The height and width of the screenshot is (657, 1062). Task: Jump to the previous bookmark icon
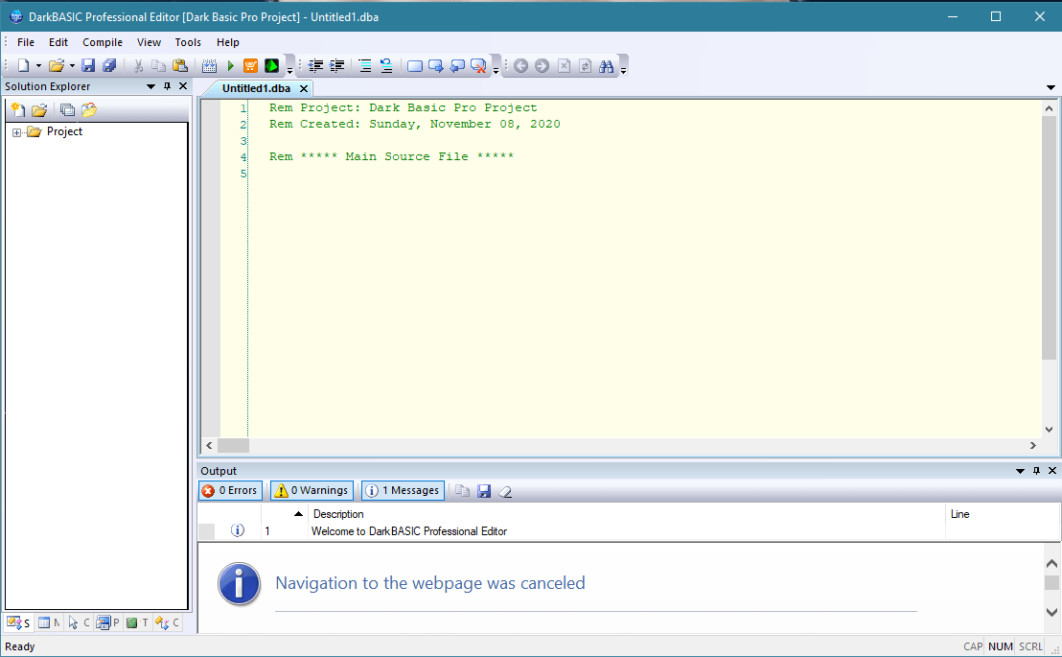point(457,66)
